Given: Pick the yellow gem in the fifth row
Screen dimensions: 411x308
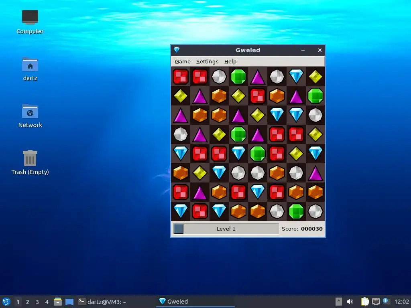Looking at the screenshot, I should [296, 154].
